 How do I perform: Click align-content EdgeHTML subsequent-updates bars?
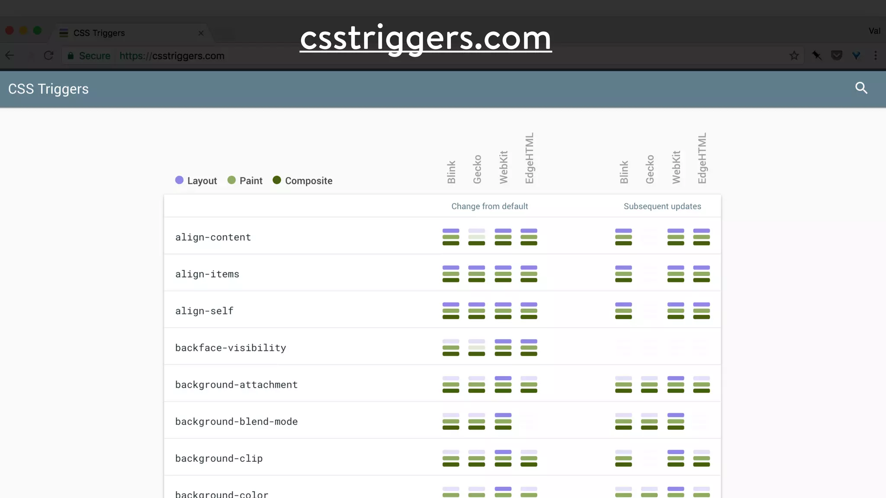pyautogui.click(x=702, y=237)
